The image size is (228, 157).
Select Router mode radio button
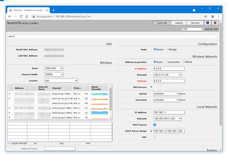tap(155, 49)
